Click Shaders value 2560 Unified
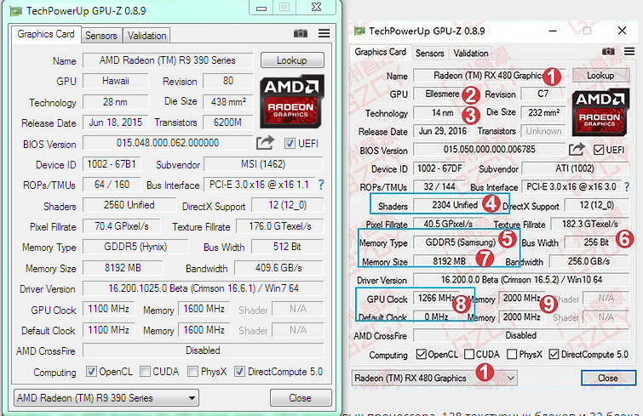Screen dimensions: 643x416 [x=129, y=205]
